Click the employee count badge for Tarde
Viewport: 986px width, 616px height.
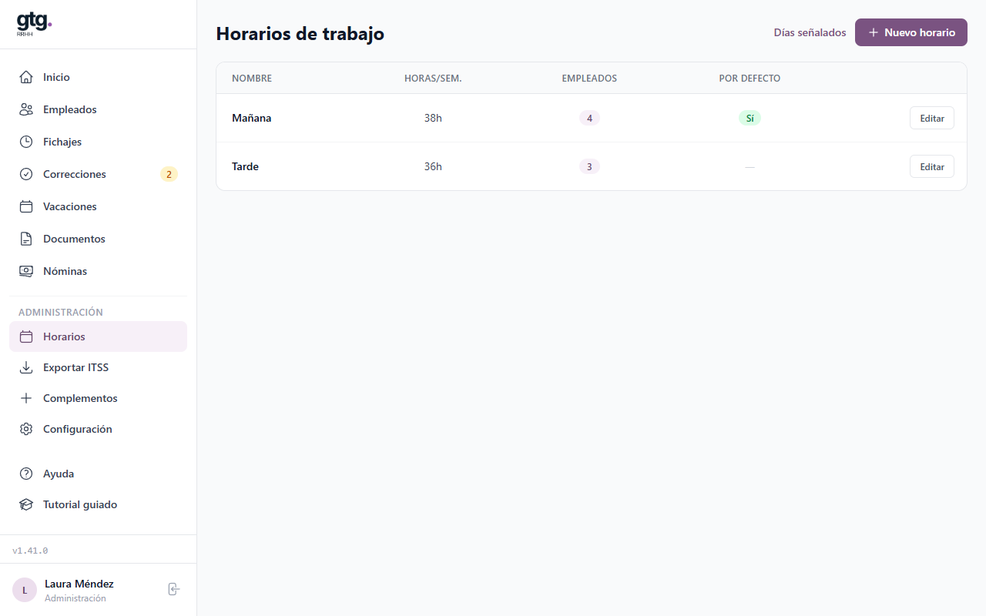pos(589,166)
